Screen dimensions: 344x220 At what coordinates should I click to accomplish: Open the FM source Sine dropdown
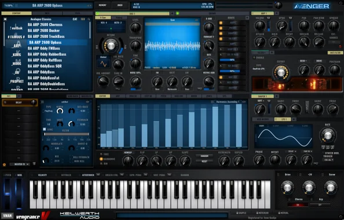coord(158,89)
